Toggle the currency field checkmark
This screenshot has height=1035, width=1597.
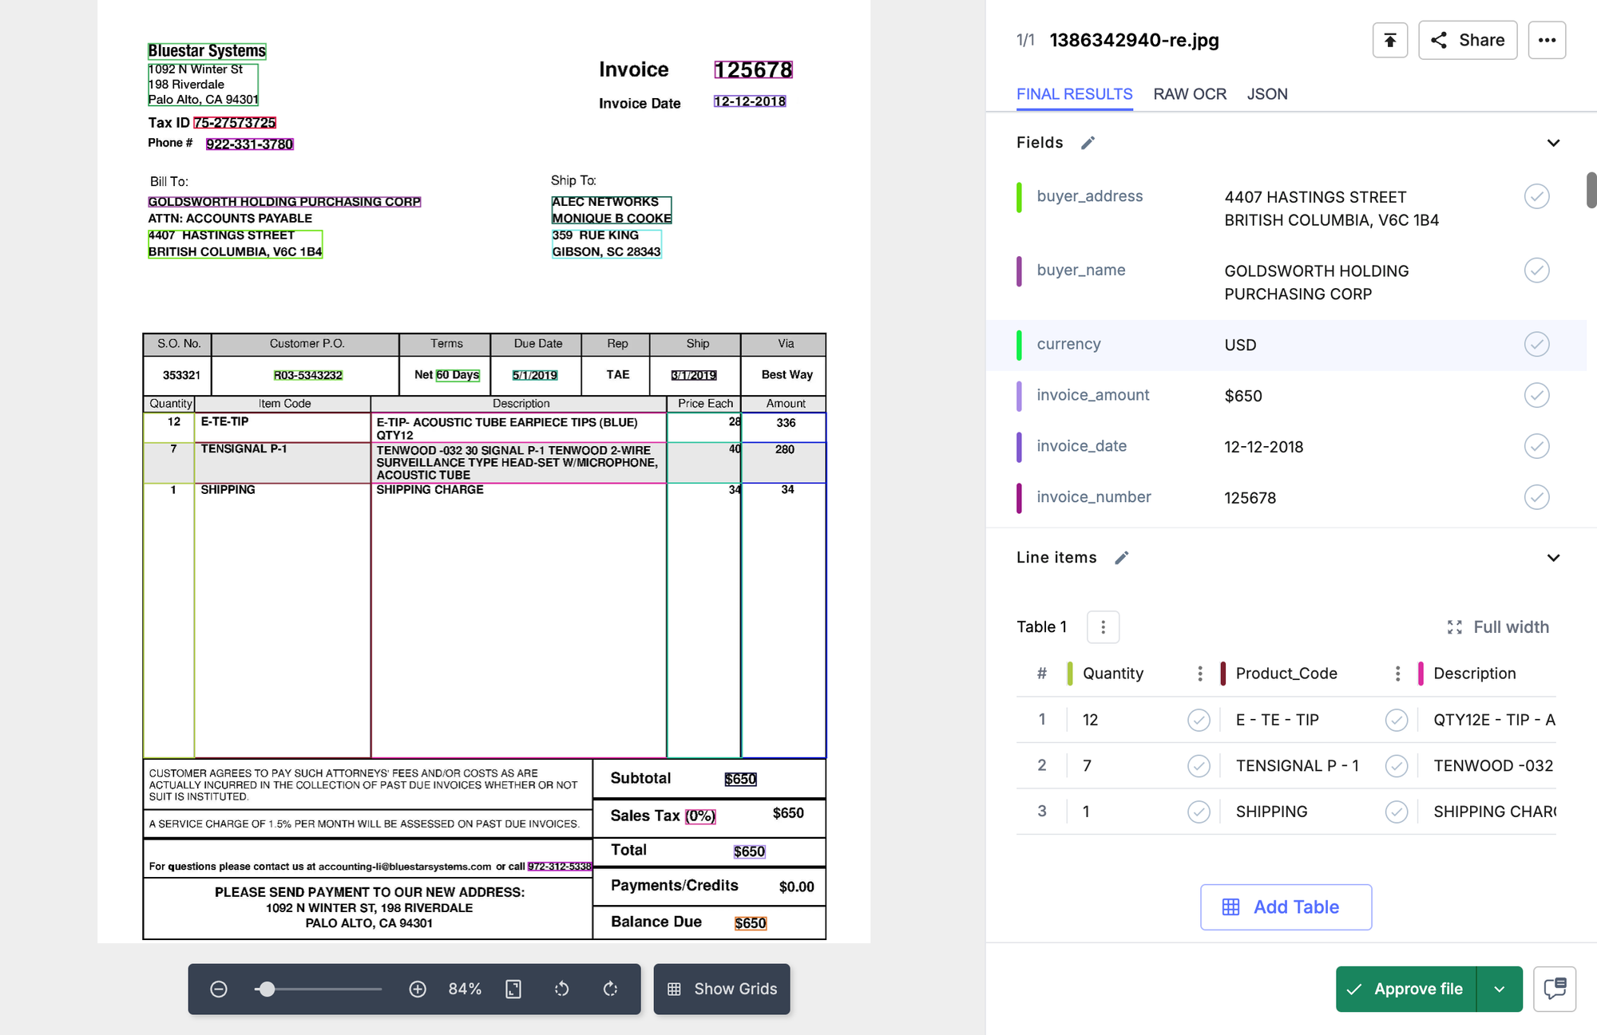1536,344
